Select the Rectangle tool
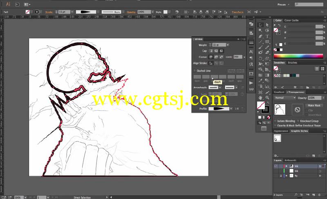 point(267,42)
